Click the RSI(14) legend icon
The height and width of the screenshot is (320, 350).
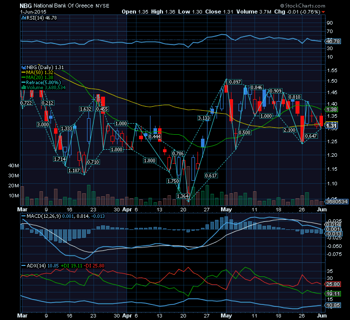(x=23, y=18)
